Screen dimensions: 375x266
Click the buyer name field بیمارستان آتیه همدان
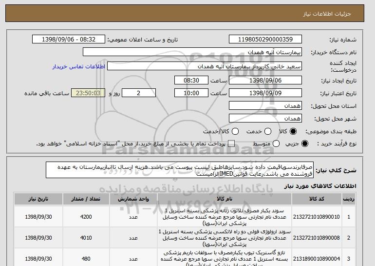tap(192, 52)
